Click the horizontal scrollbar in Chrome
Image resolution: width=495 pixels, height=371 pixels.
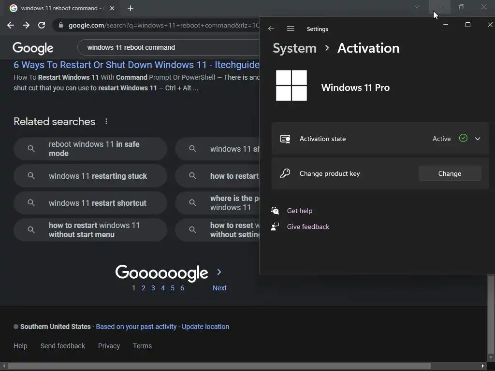pyautogui.click(x=219, y=366)
